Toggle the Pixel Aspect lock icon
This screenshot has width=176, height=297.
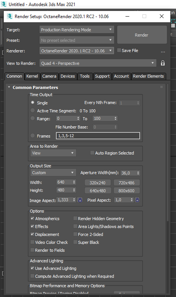pyautogui.click(x=137, y=200)
